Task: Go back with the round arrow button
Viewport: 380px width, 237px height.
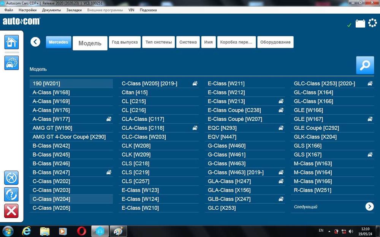Action: [x=35, y=42]
